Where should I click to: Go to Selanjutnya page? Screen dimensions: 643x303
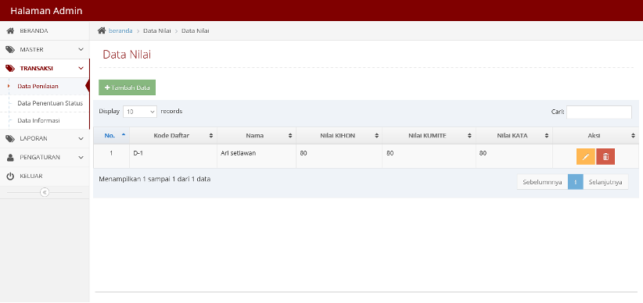point(605,182)
